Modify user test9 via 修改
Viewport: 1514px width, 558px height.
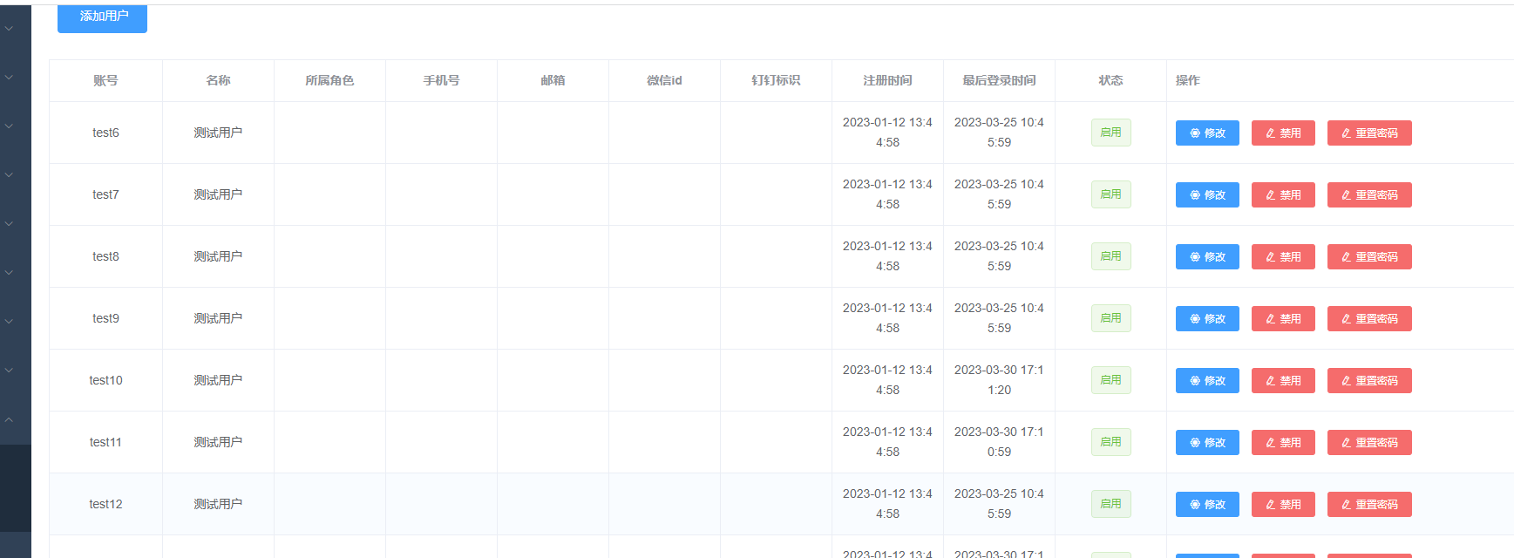pyautogui.click(x=1207, y=319)
